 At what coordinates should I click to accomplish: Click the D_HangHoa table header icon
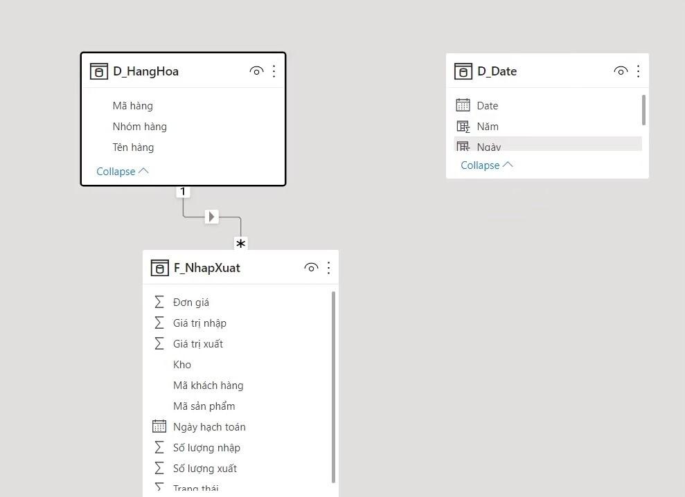(x=98, y=71)
